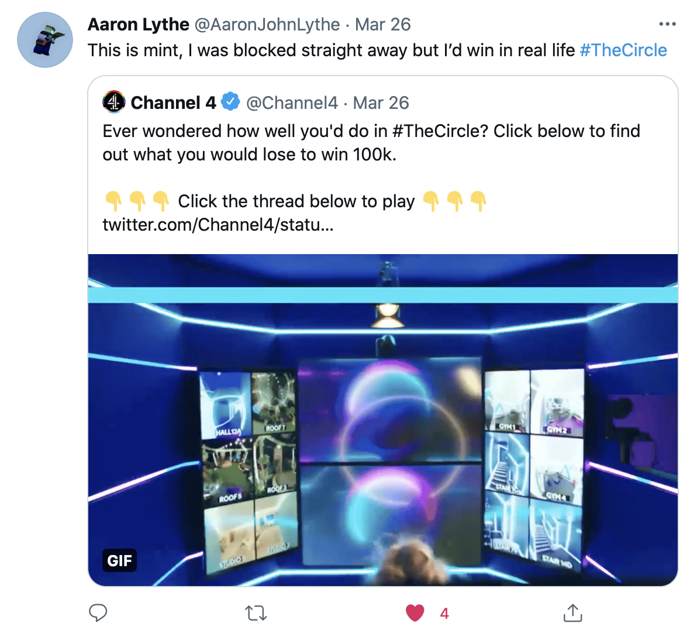This screenshot has width=697, height=637.
Task: Unlike the tweet via red heart
Action: click(415, 613)
